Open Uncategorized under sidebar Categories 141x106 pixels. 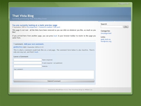[x=106, y=33]
